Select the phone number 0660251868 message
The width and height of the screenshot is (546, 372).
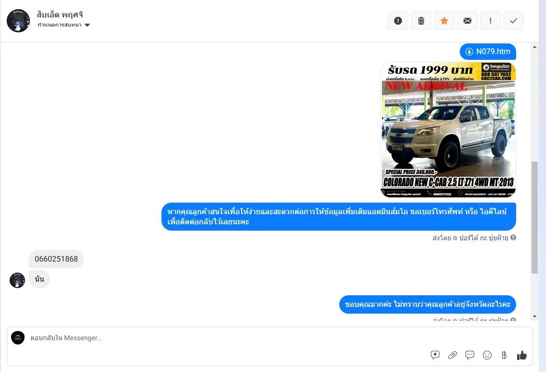click(56, 259)
